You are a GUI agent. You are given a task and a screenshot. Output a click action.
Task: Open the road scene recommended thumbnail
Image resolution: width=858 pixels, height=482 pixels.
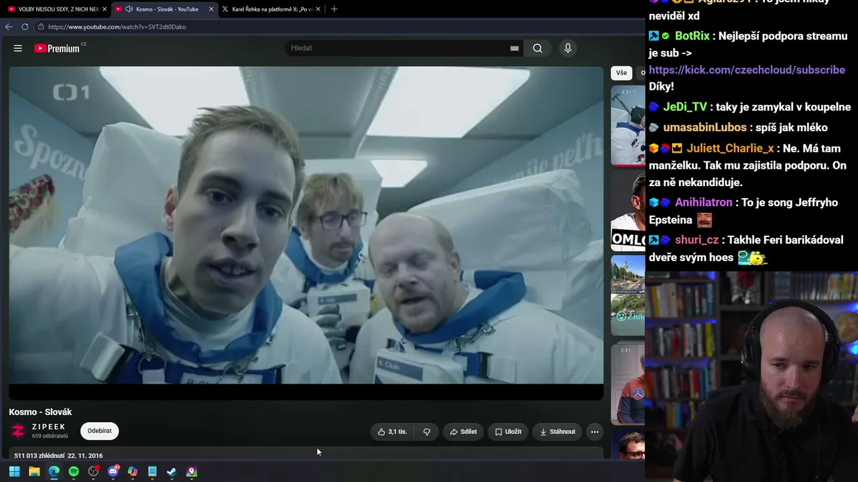tap(628, 295)
